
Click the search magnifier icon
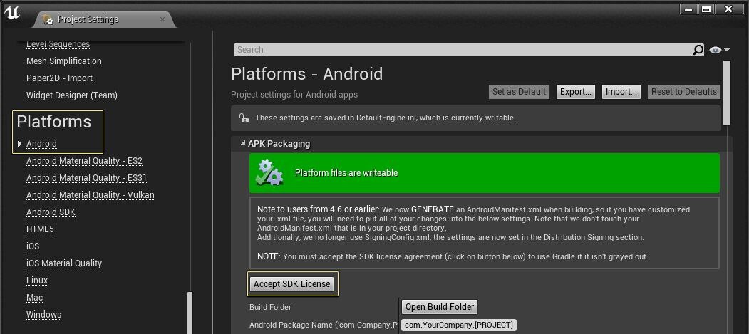698,50
